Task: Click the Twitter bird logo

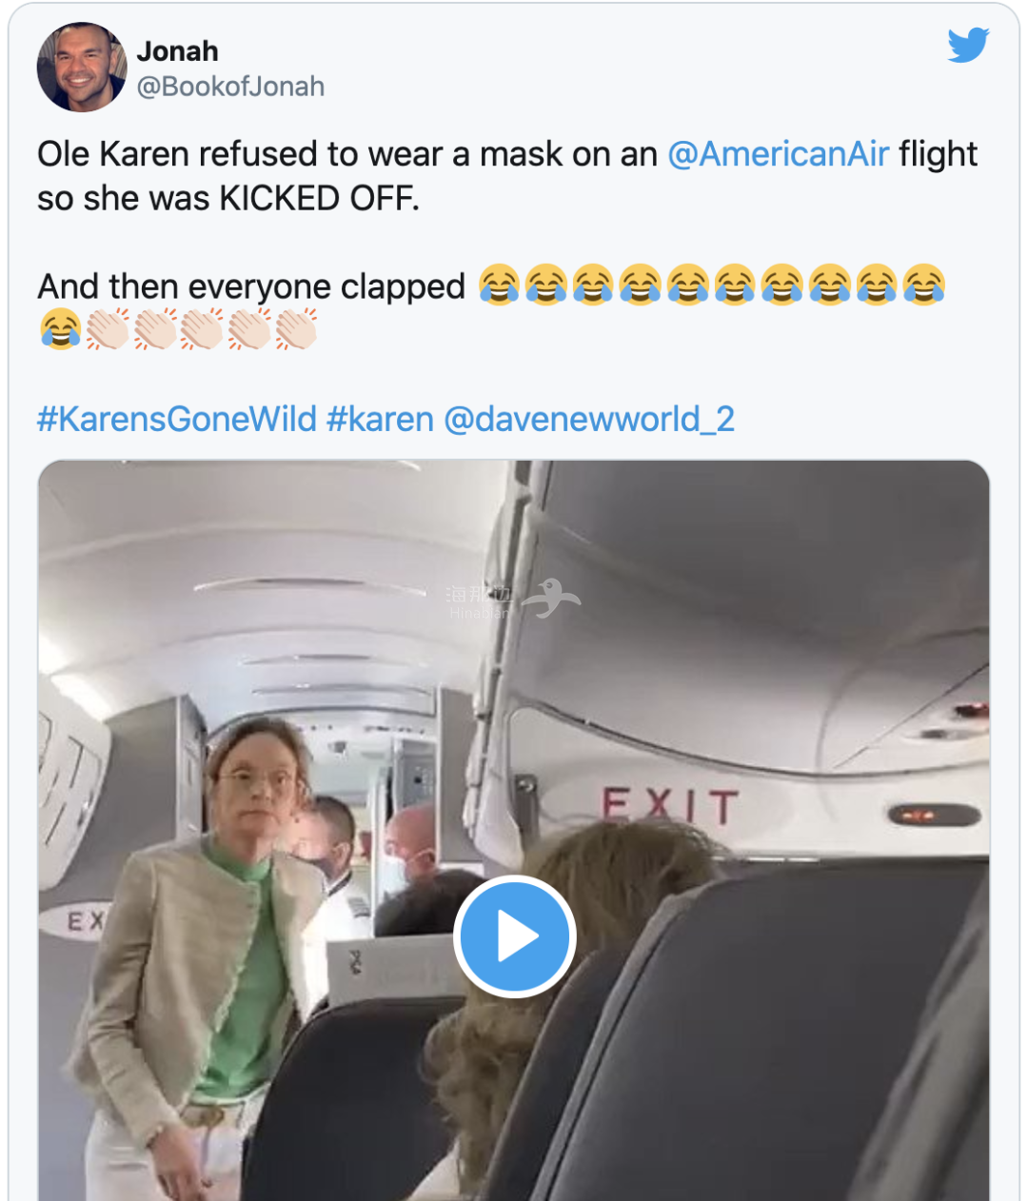Action: pos(968,46)
